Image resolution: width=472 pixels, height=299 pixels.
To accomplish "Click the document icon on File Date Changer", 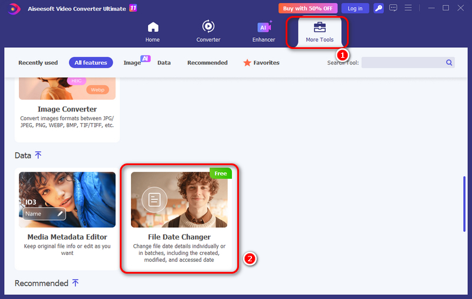I will 155,200.
